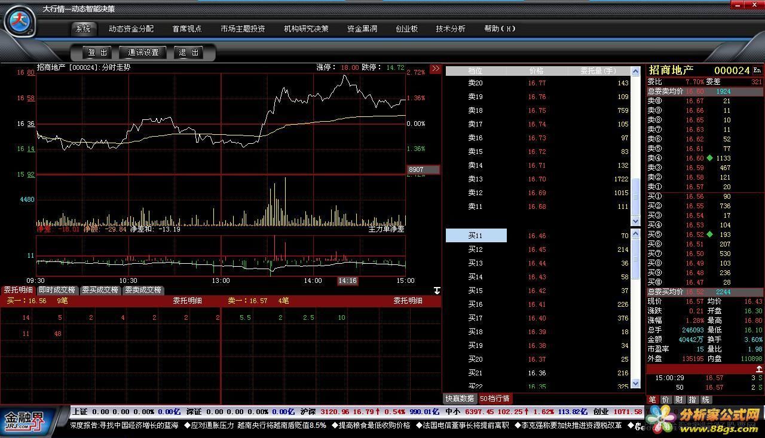Select the 财 tab

click(679, 400)
